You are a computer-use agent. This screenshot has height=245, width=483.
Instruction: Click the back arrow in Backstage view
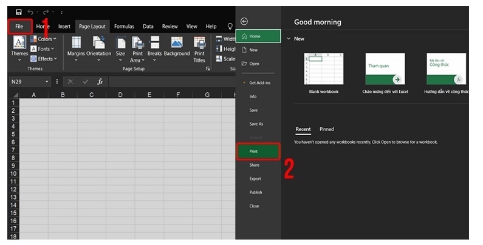[x=244, y=21]
